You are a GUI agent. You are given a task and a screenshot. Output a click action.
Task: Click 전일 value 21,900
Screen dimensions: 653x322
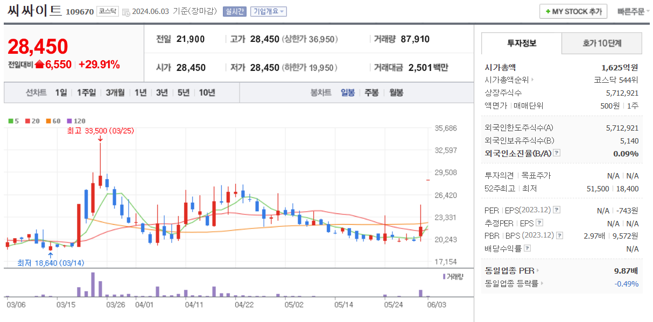point(191,39)
